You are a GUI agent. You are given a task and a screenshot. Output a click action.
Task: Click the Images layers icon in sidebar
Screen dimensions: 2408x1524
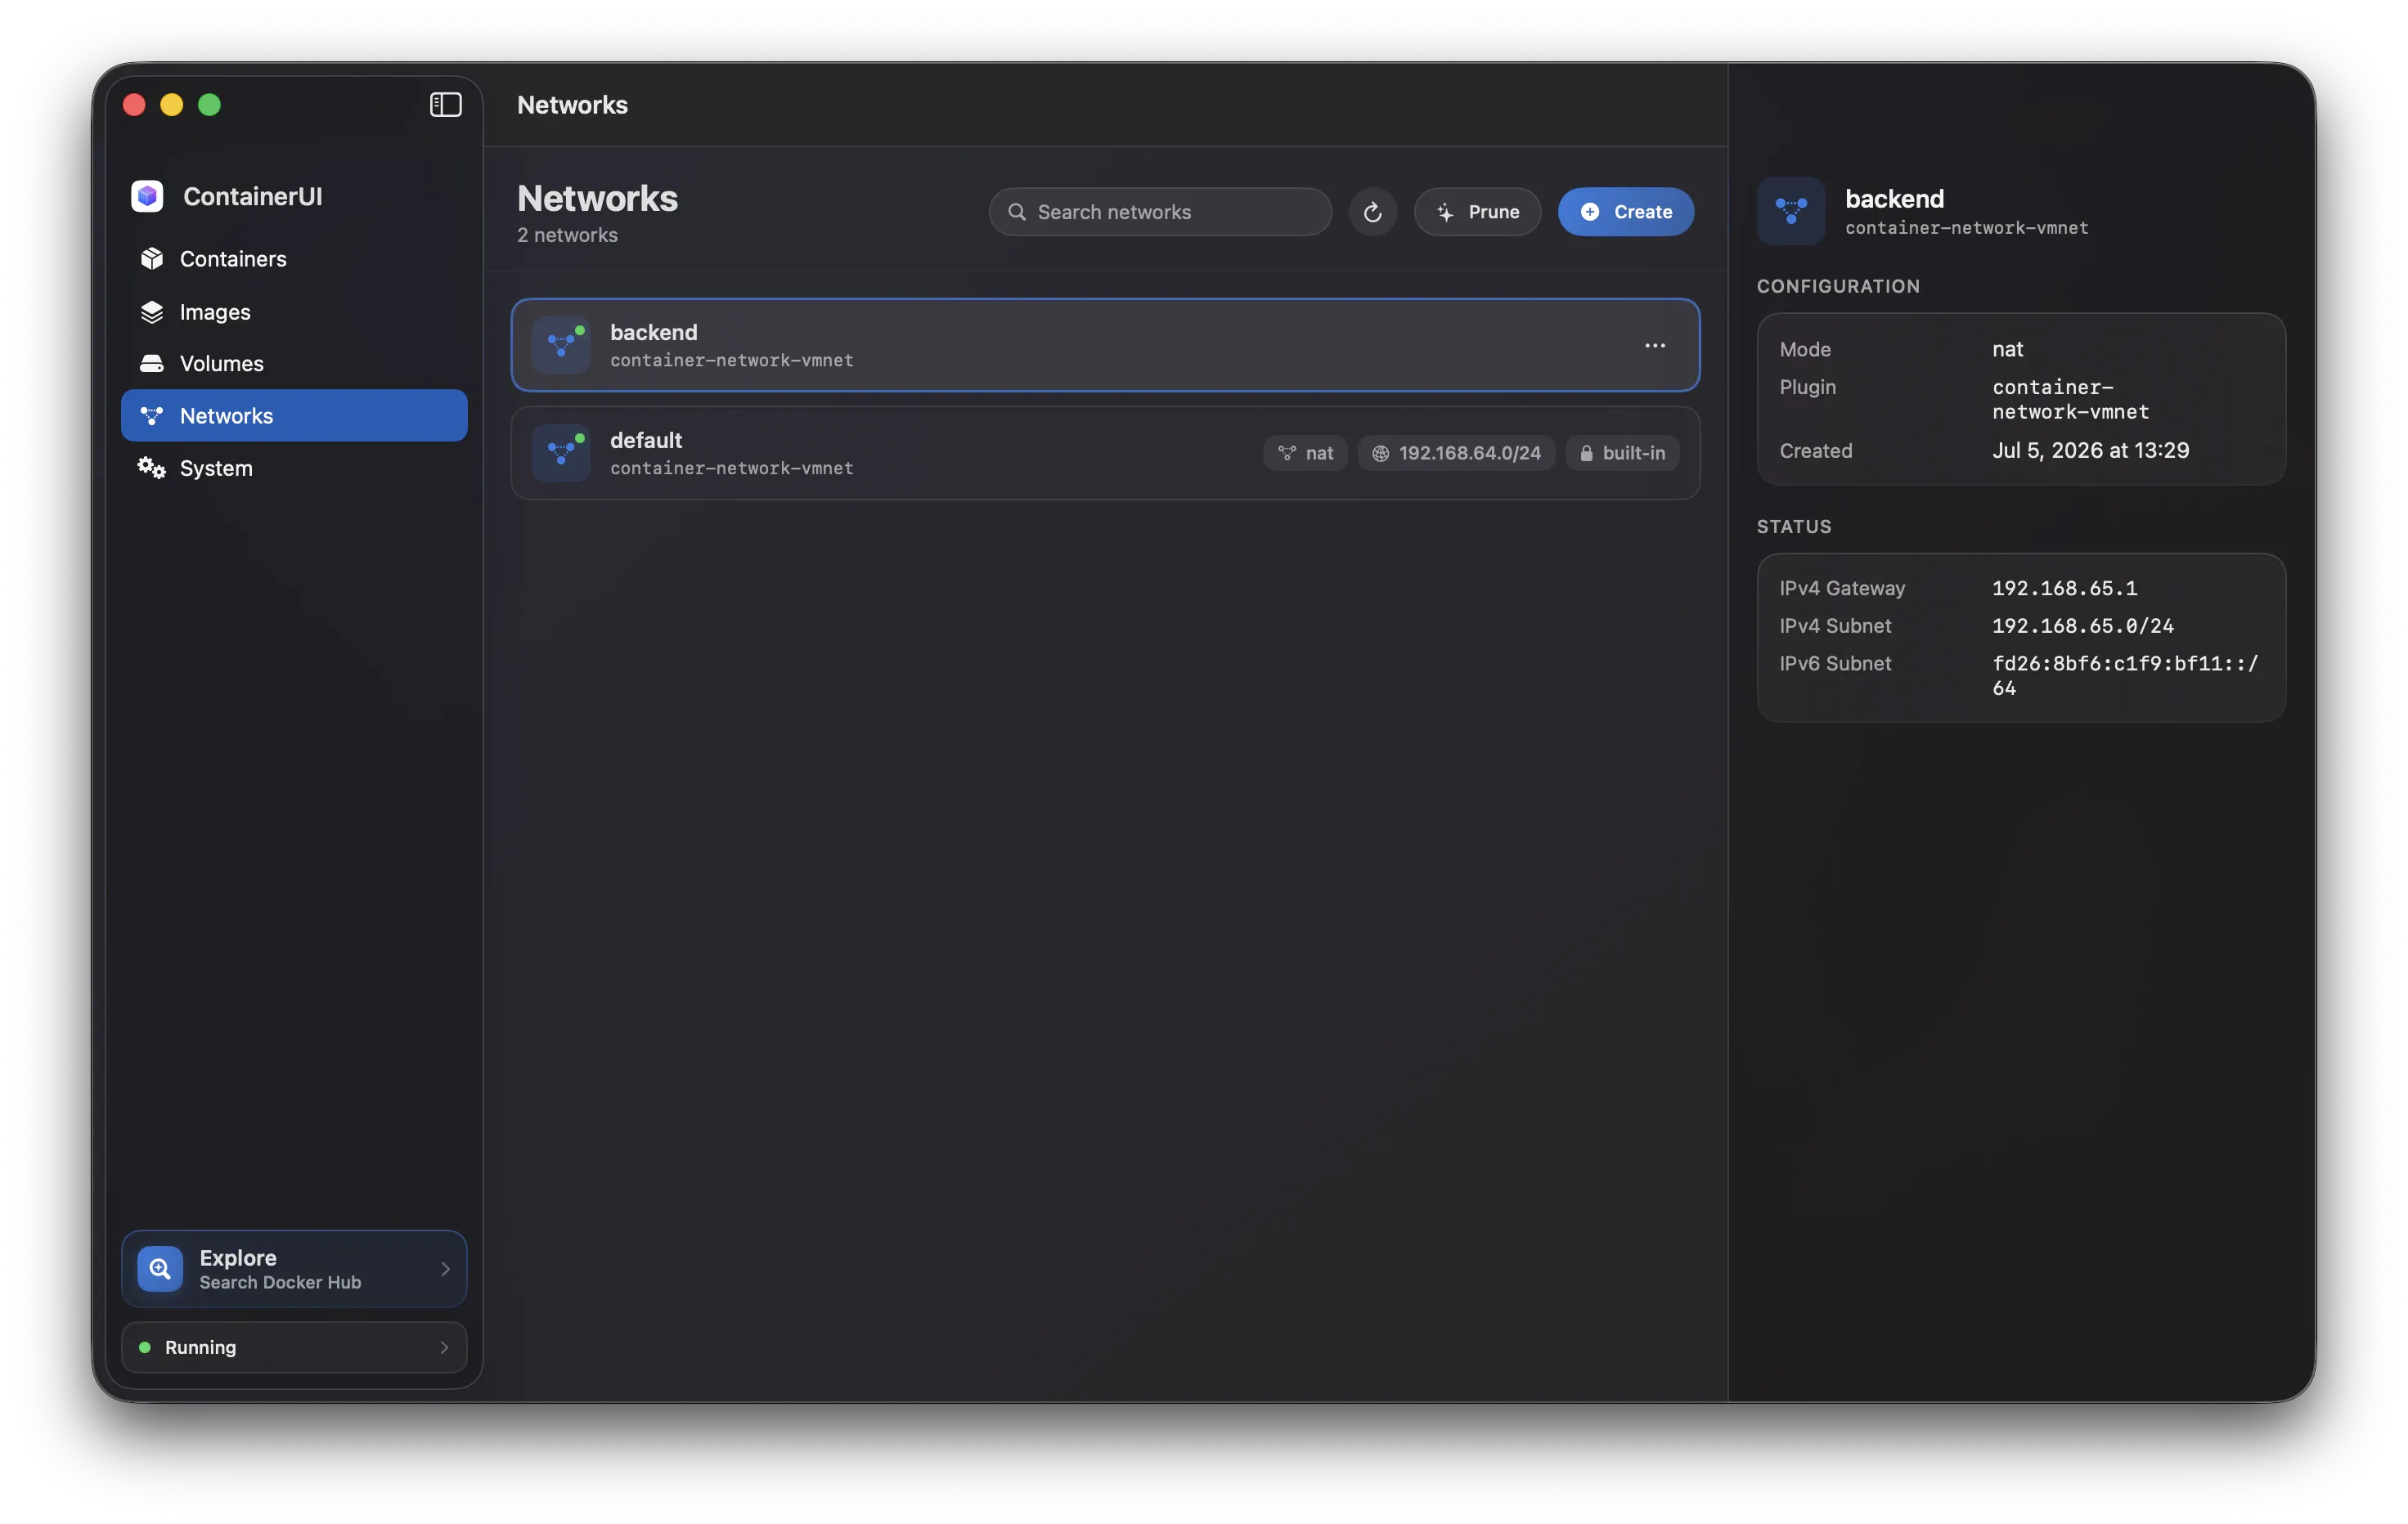click(152, 312)
